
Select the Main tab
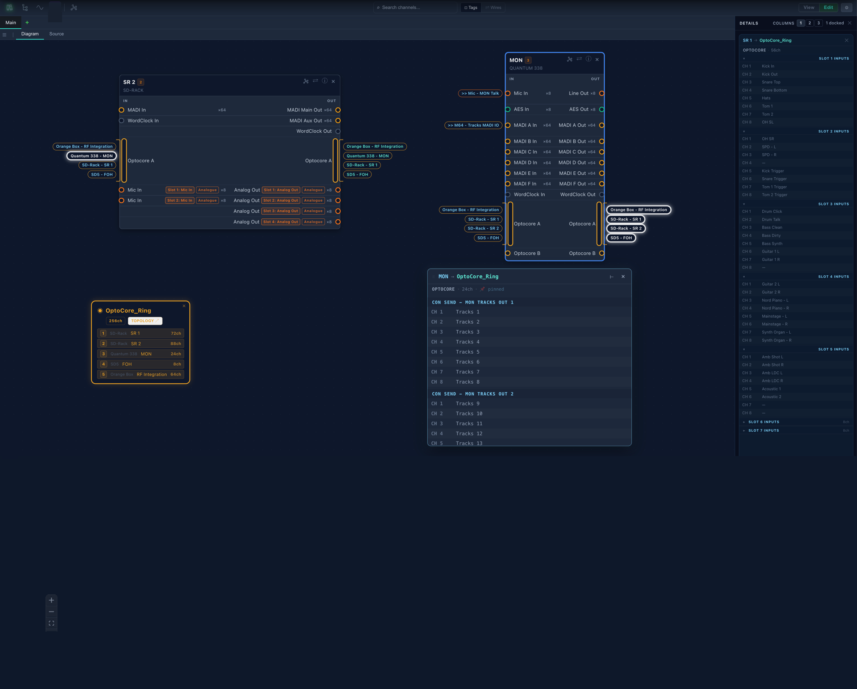click(11, 23)
